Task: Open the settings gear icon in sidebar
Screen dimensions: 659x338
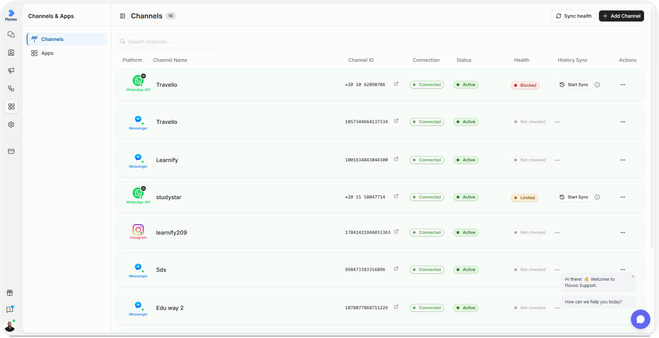Action: (11, 125)
